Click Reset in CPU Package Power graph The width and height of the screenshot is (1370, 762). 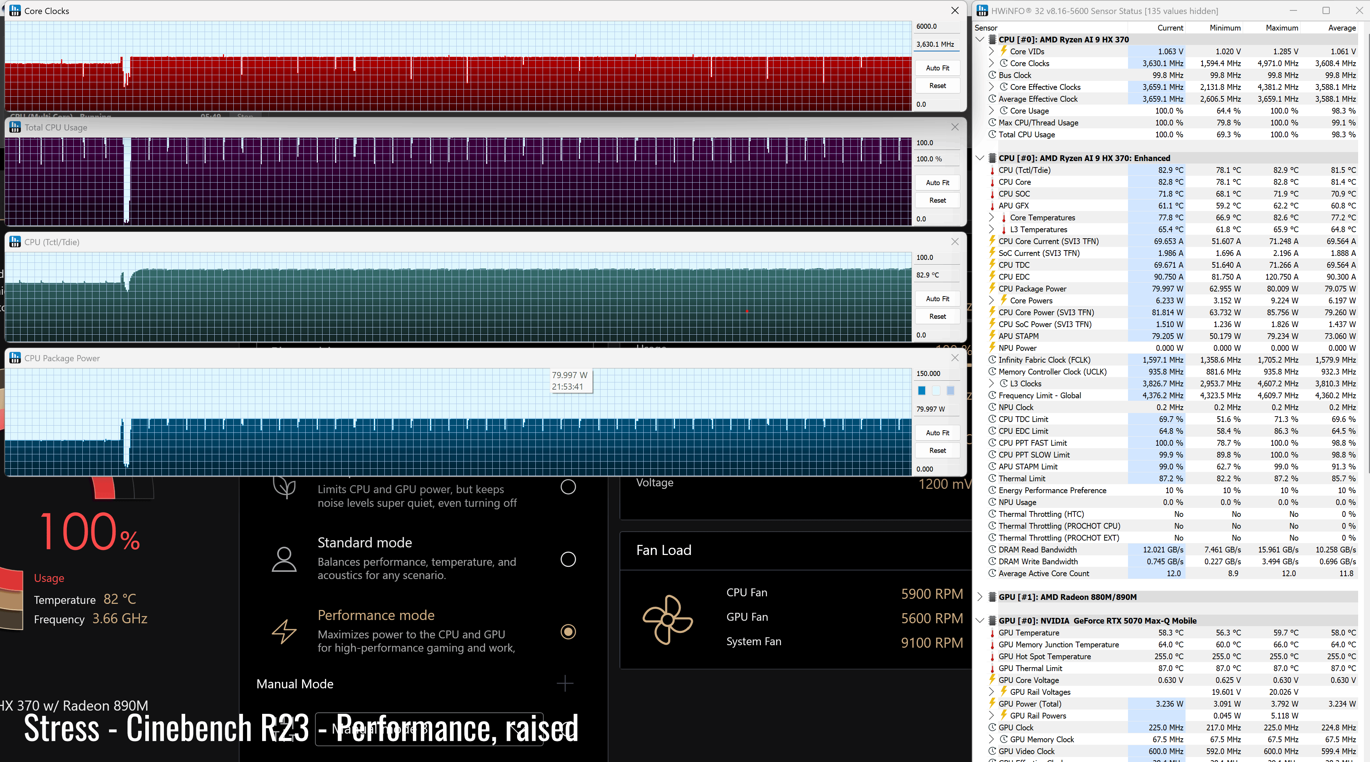(937, 450)
